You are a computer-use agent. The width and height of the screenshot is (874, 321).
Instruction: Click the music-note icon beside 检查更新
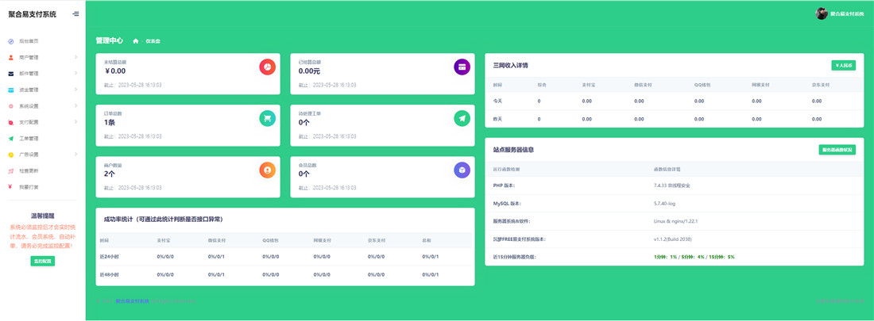click(10, 170)
